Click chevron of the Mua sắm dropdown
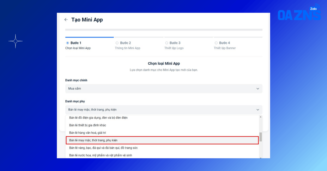327x171 pixels. pos(258,89)
